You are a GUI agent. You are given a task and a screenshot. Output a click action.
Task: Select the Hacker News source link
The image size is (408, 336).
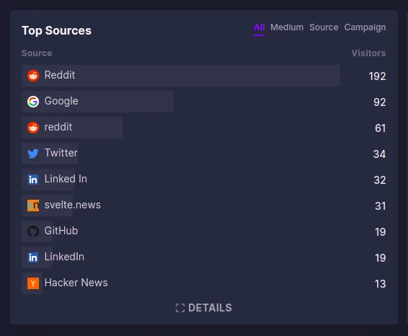[76, 283]
